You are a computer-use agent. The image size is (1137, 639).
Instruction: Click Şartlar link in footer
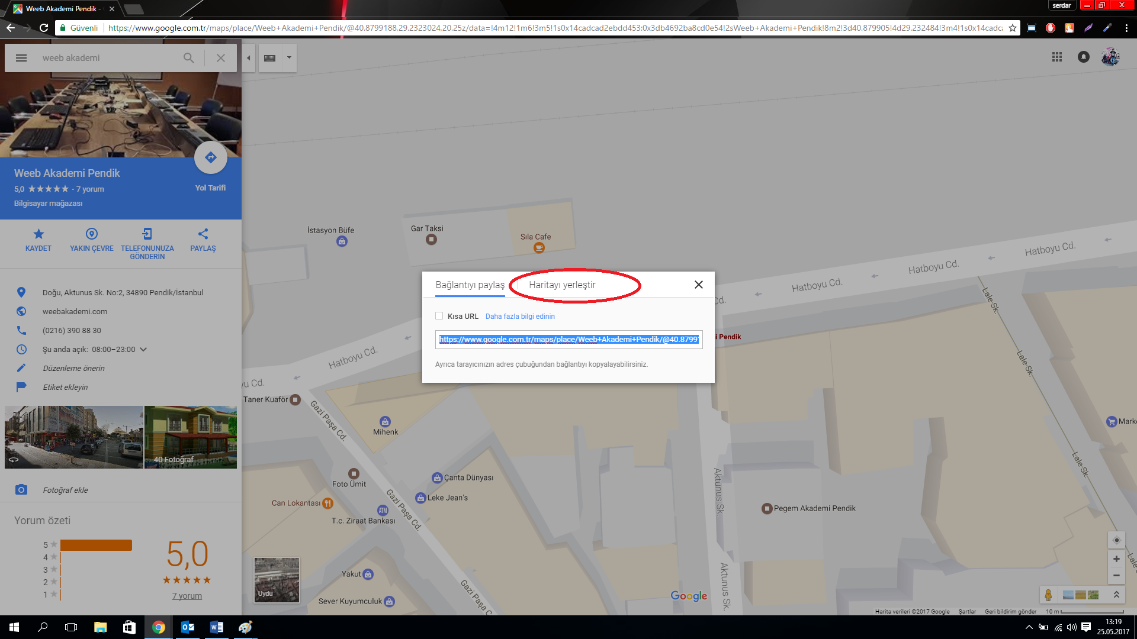pos(967,612)
